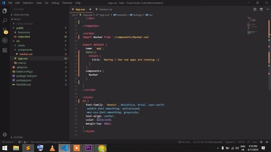Image resolution: width=271 pixels, height=152 pixels.
Task: Click the feedback smiley in status bar
Action: tap(261, 142)
